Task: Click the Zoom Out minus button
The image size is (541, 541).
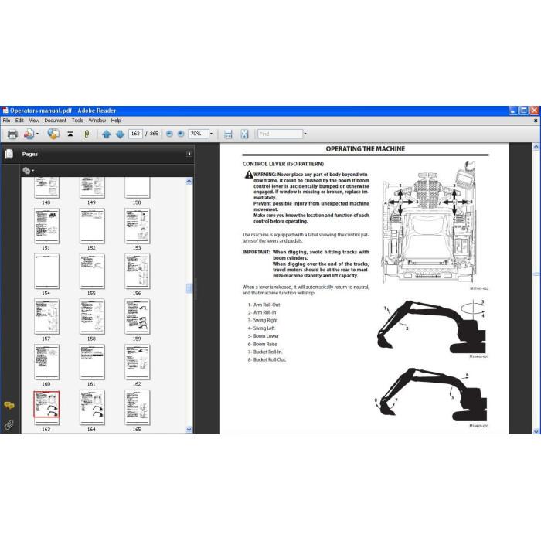Action: coord(169,134)
